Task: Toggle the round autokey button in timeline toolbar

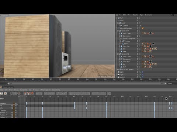Action: tap(19, 93)
